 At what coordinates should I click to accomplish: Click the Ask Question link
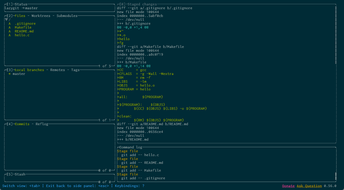(309, 186)
